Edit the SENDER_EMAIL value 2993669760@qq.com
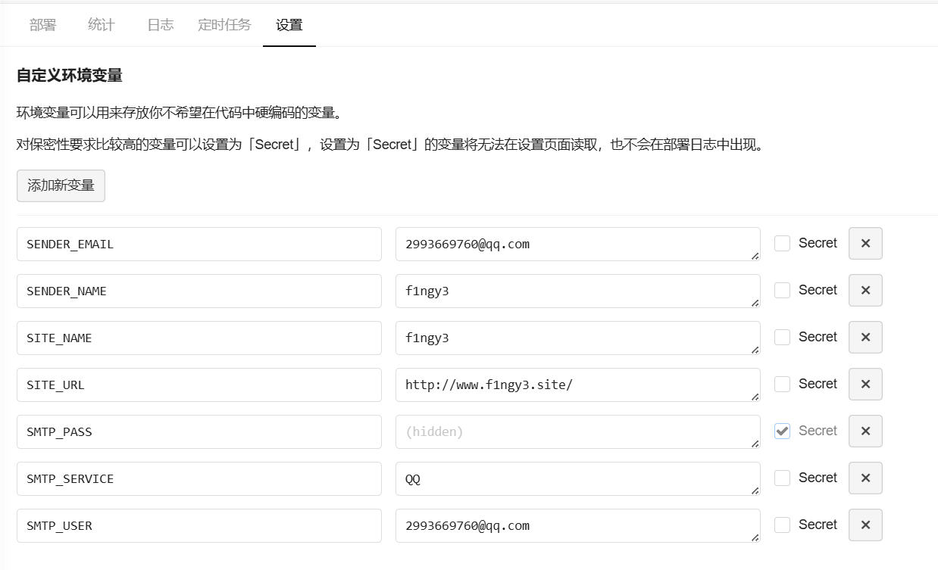The width and height of the screenshot is (938, 570). pyautogui.click(x=578, y=244)
